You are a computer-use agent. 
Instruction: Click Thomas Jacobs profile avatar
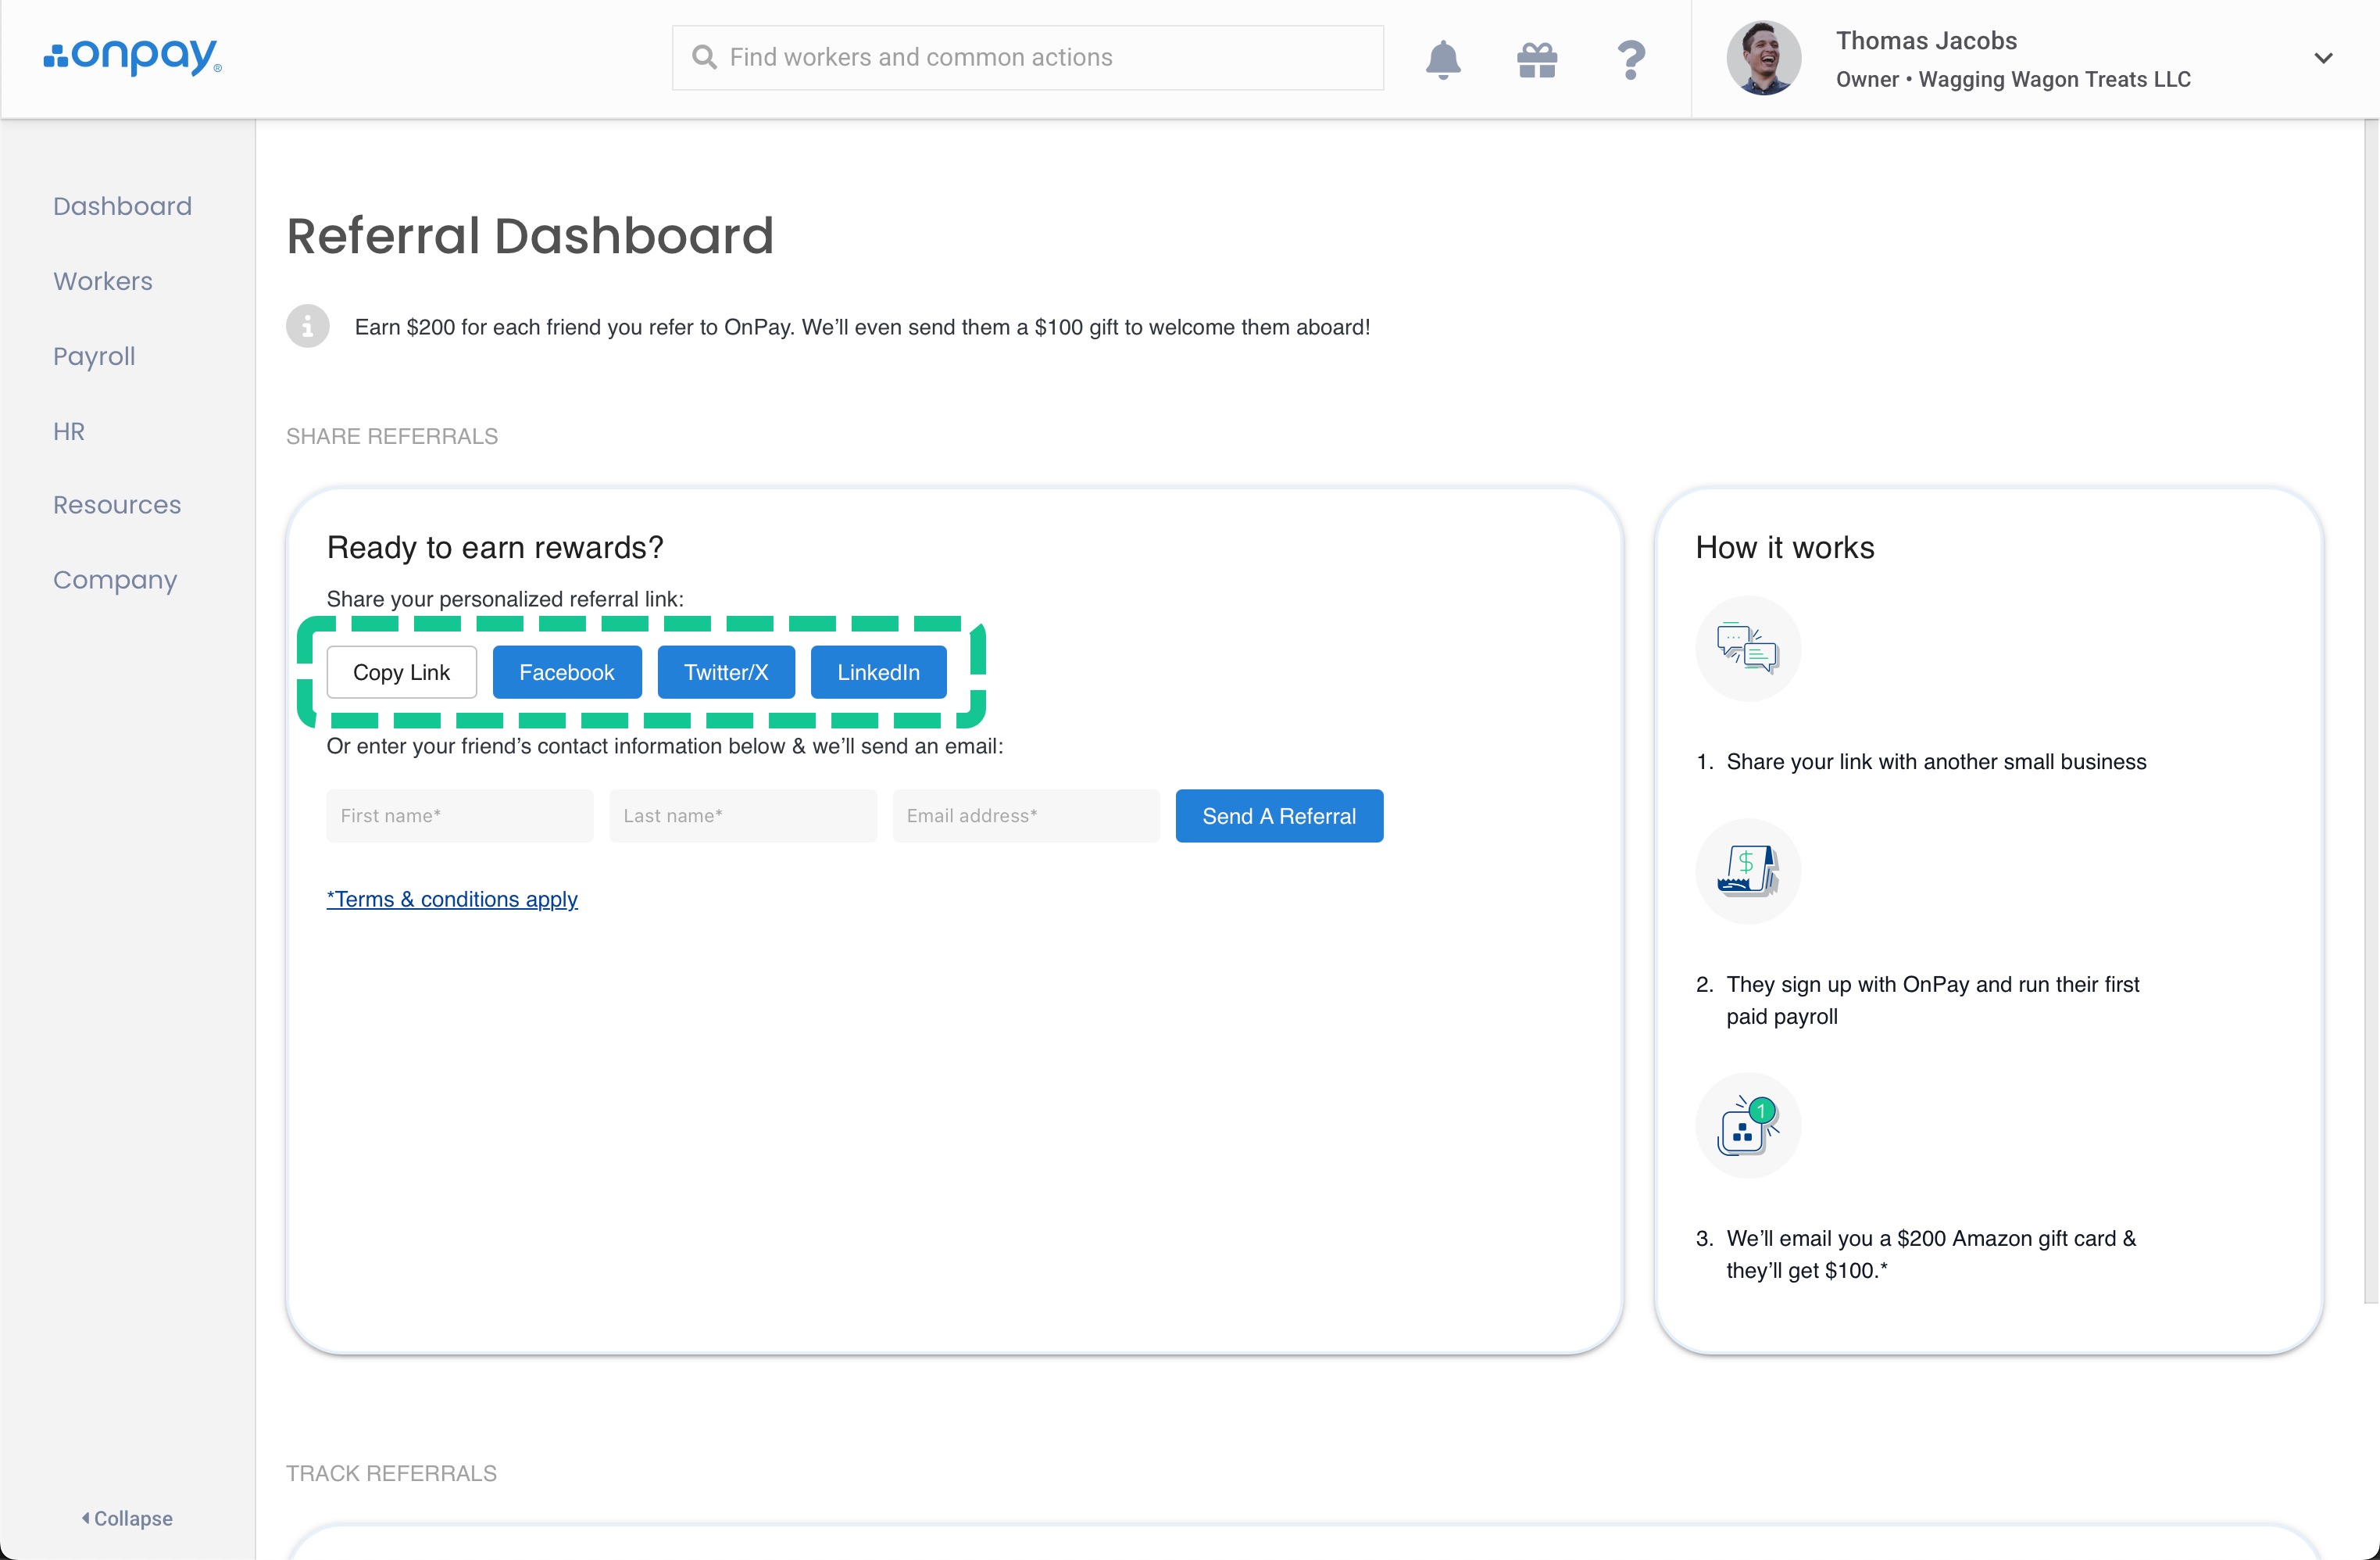pyautogui.click(x=1763, y=59)
